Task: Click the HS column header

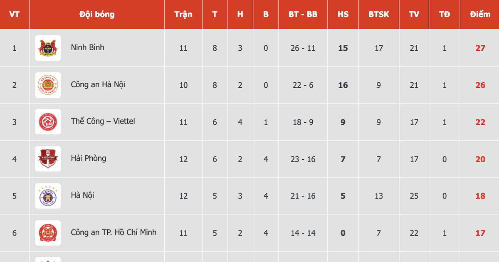Action: 343,14
